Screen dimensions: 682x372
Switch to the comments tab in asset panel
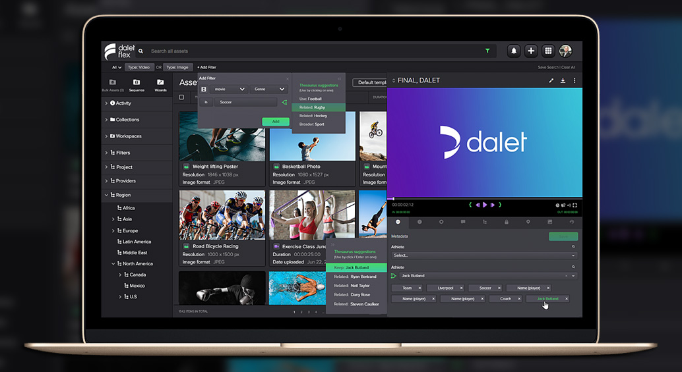click(x=463, y=222)
